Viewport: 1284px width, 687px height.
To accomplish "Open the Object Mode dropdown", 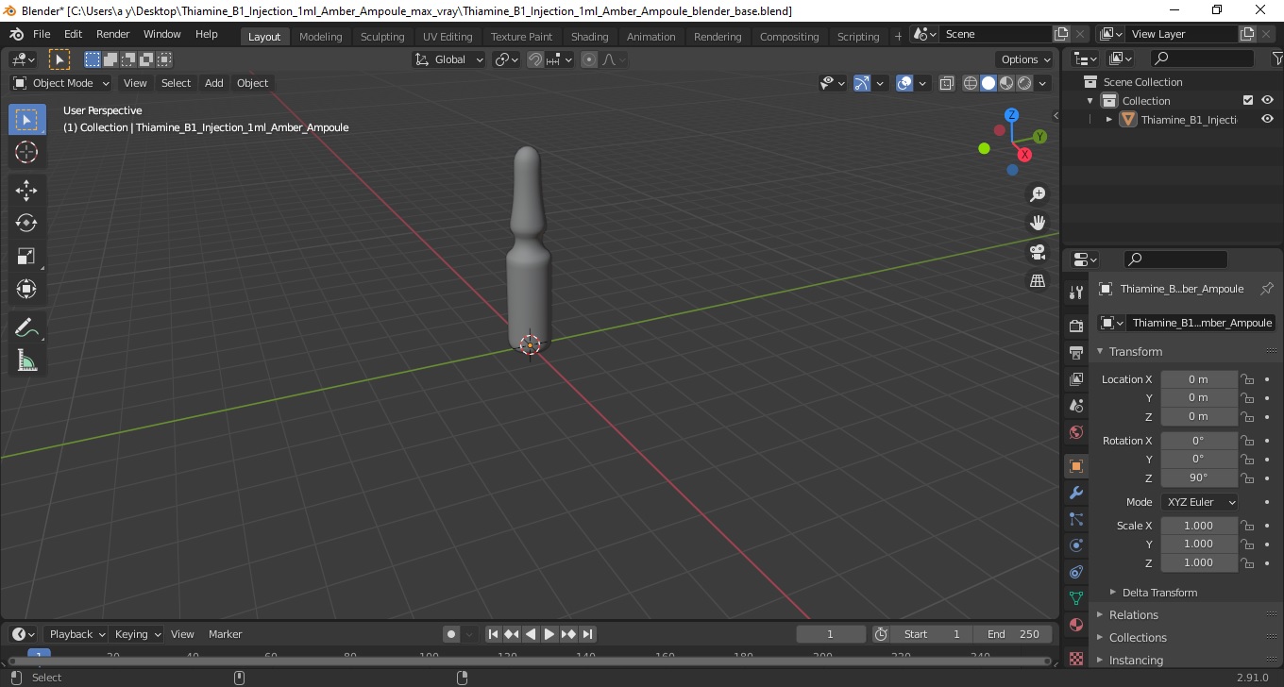I will [x=61, y=83].
